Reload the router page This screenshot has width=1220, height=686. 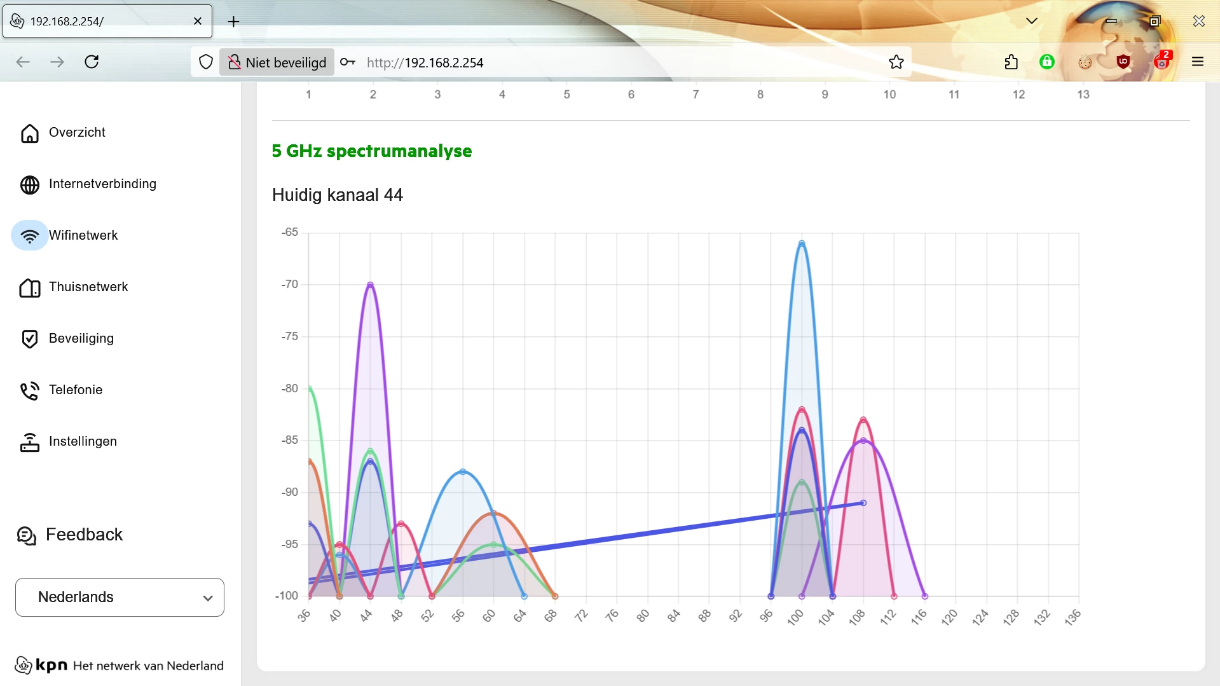tap(92, 62)
